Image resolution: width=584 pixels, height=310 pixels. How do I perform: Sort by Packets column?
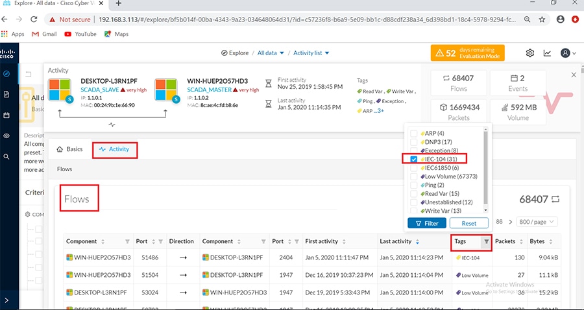tap(520, 241)
